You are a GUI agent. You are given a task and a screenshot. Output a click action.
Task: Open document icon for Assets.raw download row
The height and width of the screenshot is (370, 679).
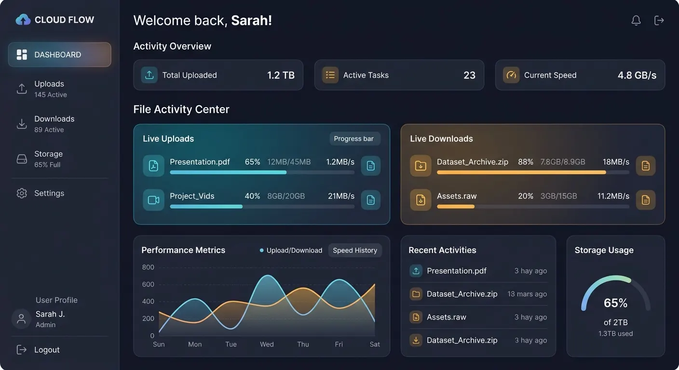tap(646, 200)
